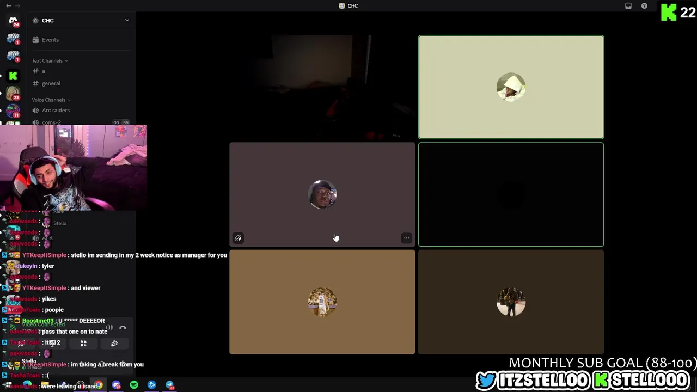The height and width of the screenshot is (392, 697).
Task: Go forward with the forward arrow
Action: (x=18, y=6)
